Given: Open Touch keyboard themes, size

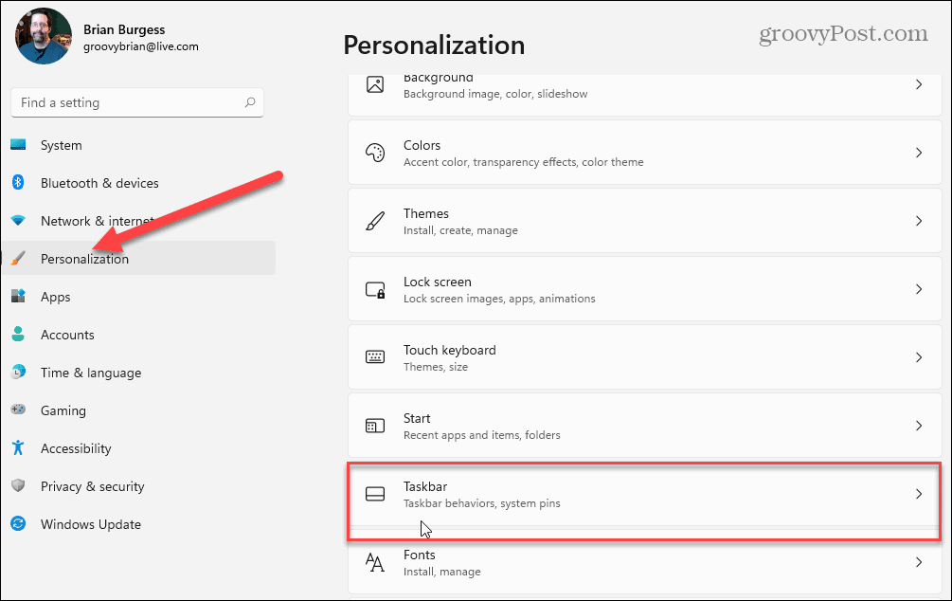Looking at the screenshot, I should coord(645,357).
